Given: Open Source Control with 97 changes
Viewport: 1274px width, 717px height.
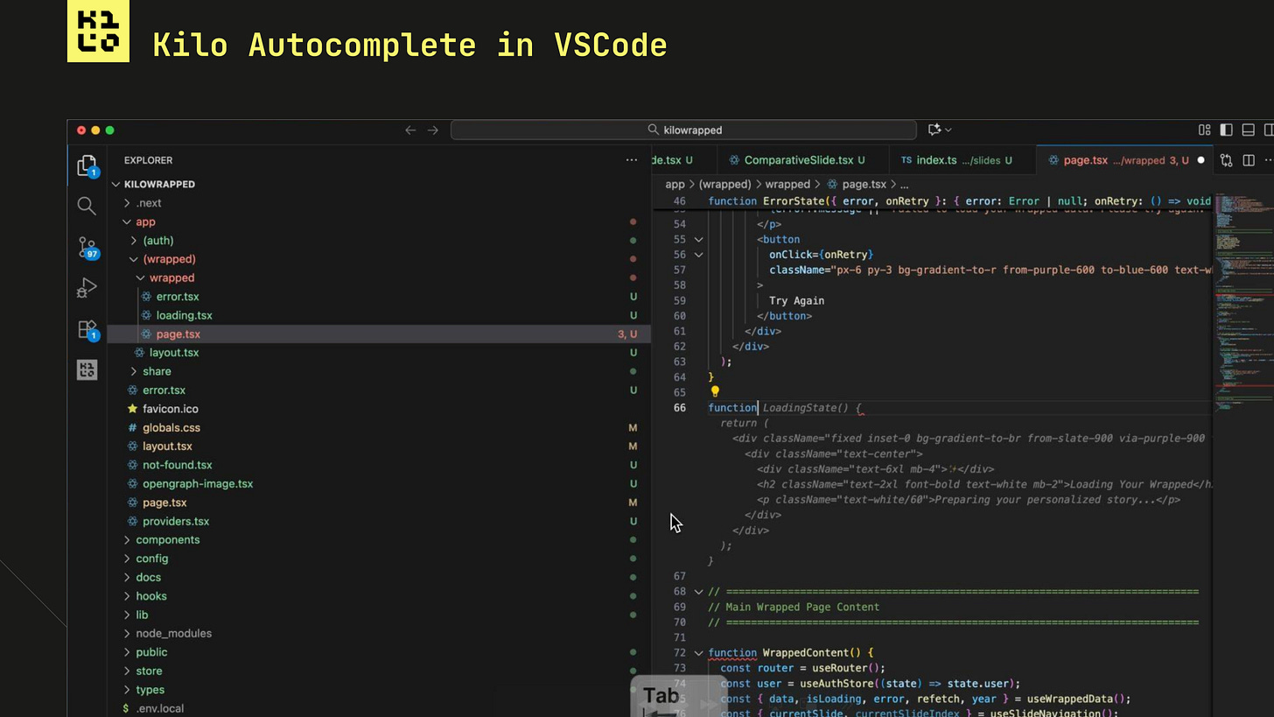Looking at the screenshot, I should pos(87,248).
